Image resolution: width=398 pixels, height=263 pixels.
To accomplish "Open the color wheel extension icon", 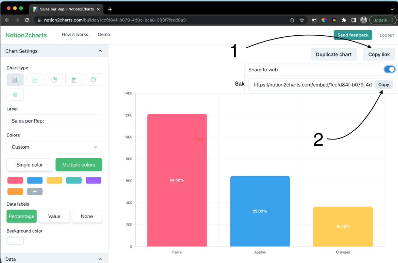I will pos(324,20).
